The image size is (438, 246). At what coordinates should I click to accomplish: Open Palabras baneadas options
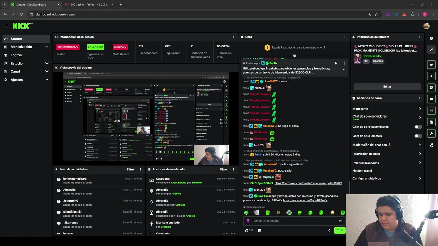[387, 163]
